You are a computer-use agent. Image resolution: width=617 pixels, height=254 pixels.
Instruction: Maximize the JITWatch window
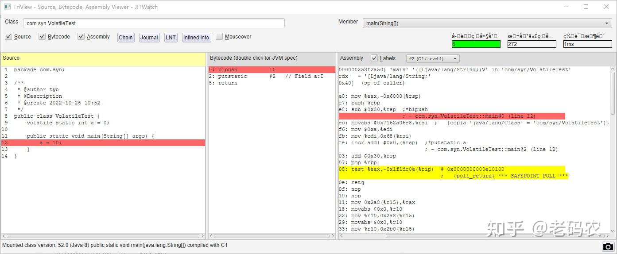[x=586, y=7]
